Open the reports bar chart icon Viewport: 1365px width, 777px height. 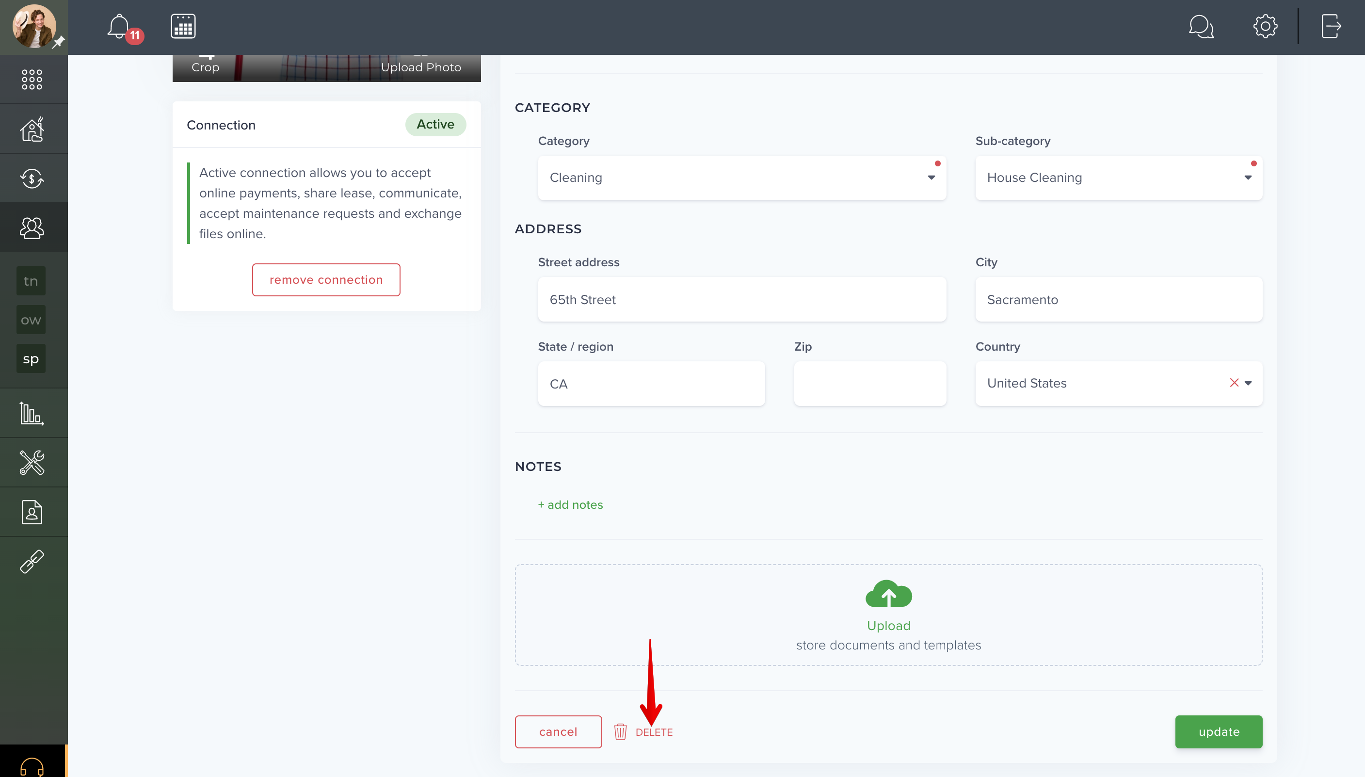tap(32, 413)
